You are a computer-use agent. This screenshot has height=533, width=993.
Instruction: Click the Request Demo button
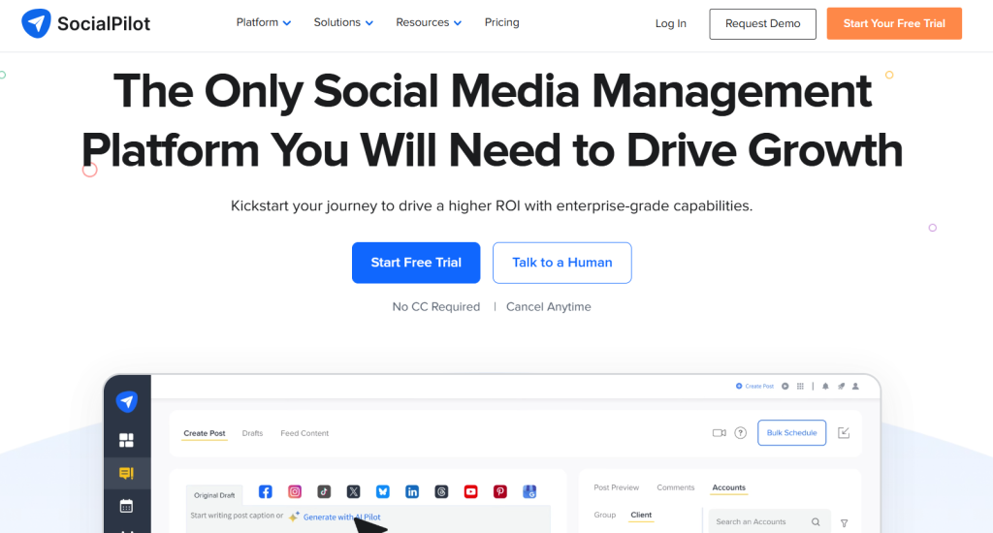click(x=762, y=24)
